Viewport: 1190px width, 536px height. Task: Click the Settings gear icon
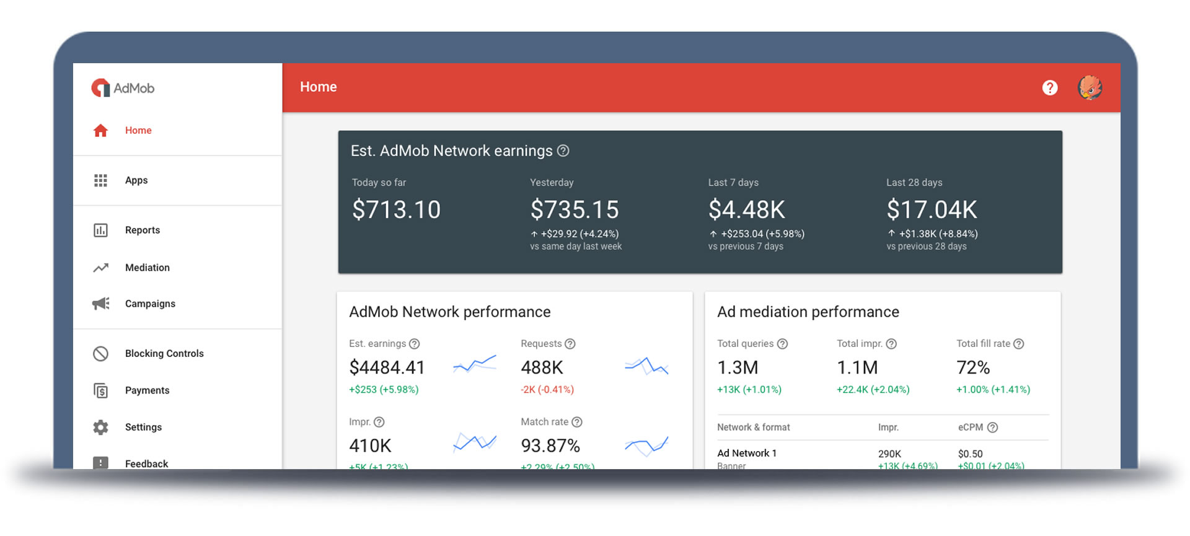point(100,428)
